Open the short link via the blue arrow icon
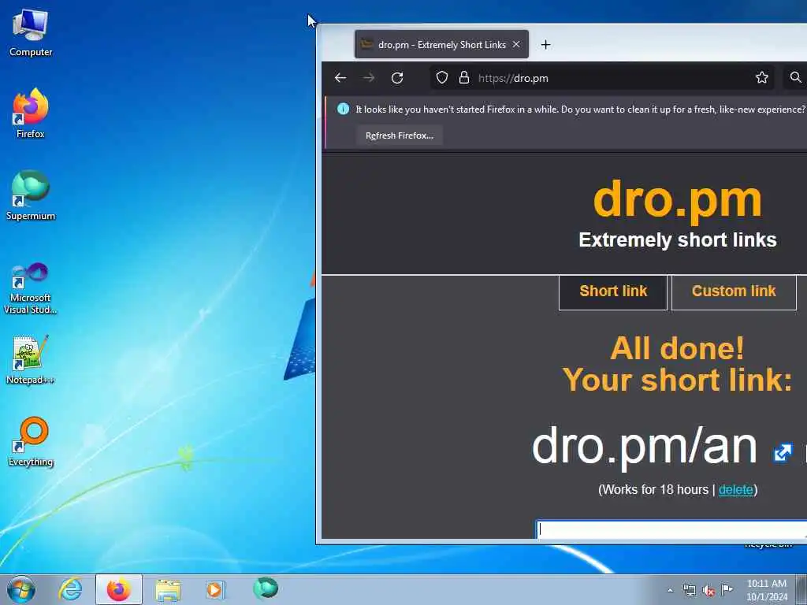The width and height of the screenshot is (807, 605). click(x=783, y=453)
